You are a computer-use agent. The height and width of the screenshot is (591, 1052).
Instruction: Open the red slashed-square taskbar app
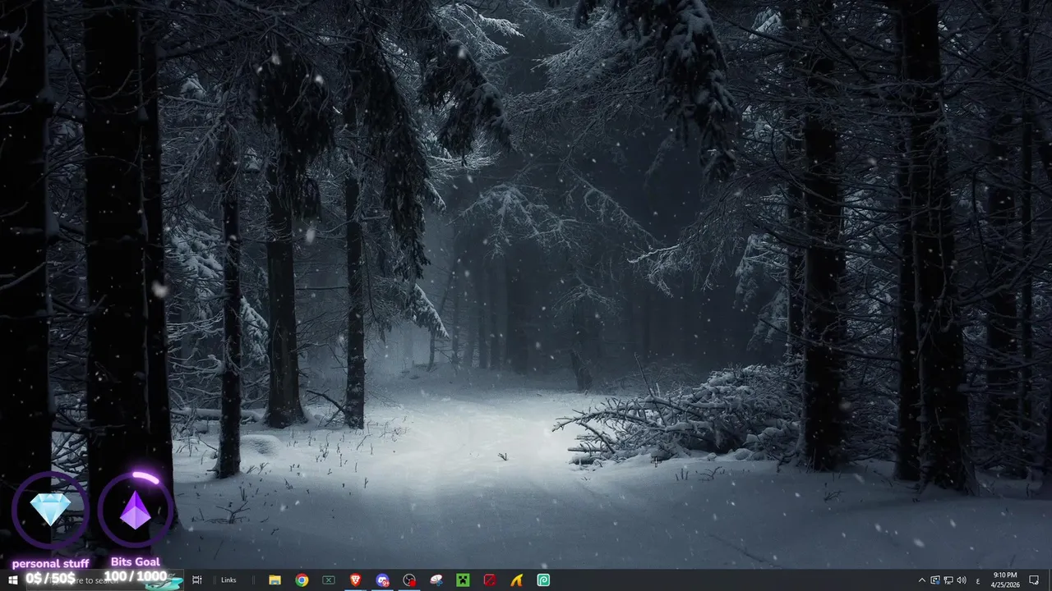490,580
